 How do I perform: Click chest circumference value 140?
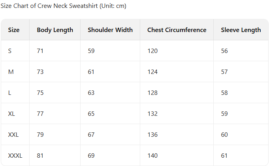[152, 156]
